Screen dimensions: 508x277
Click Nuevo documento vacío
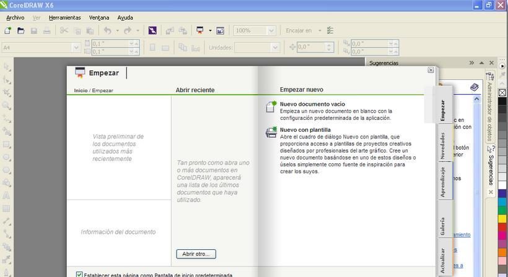click(x=312, y=104)
